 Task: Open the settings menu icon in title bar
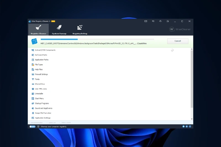tap(168, 21)
